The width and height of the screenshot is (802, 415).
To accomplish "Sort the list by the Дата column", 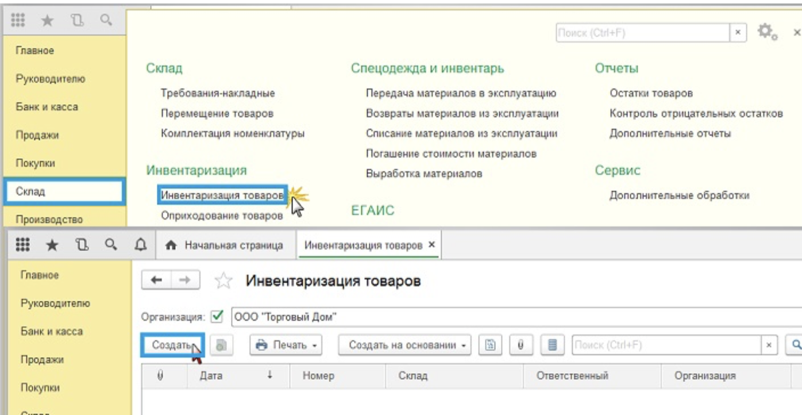I will (211, 376).
